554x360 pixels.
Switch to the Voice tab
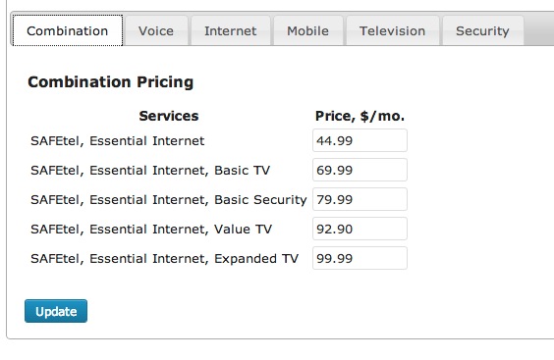click(x=156, y=30)
